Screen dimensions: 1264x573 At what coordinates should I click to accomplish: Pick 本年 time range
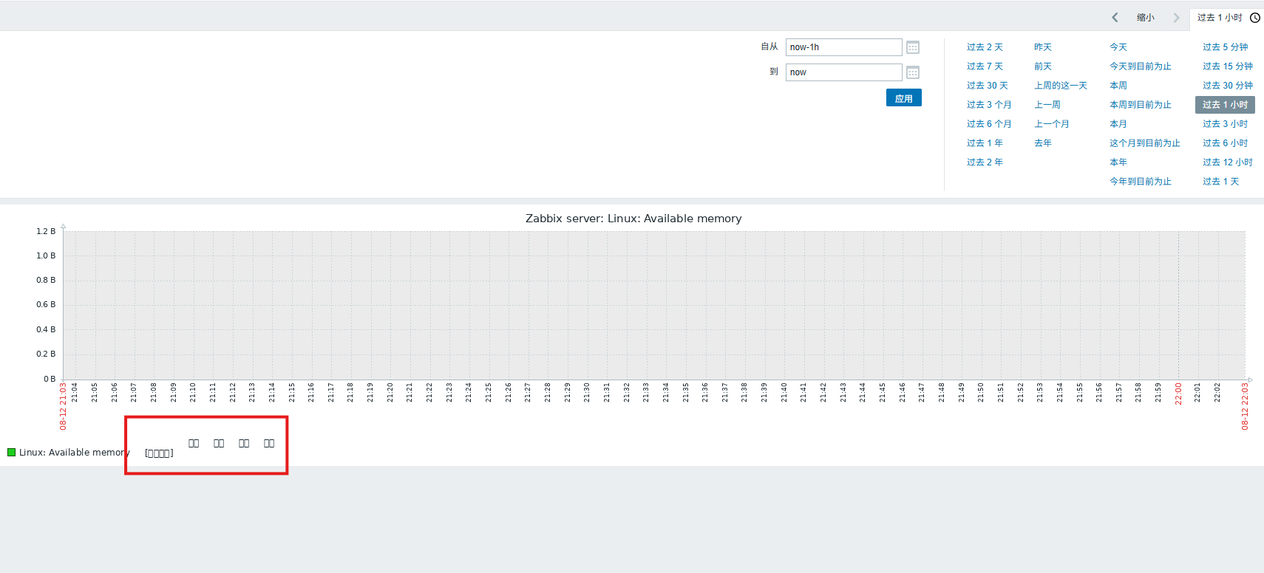(1118, 162)
